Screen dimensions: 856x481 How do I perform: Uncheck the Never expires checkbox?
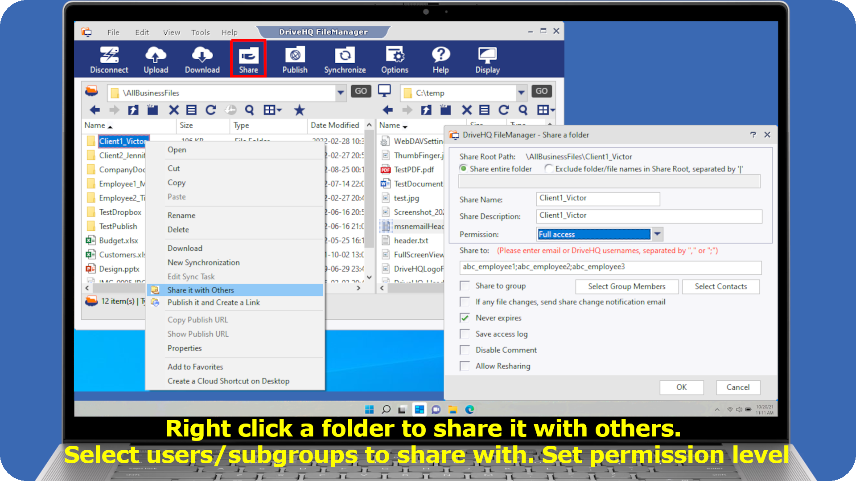[465, 318]
